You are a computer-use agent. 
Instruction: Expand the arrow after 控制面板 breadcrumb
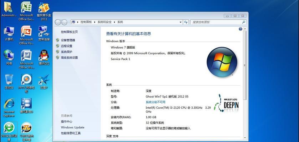point(95,22)
